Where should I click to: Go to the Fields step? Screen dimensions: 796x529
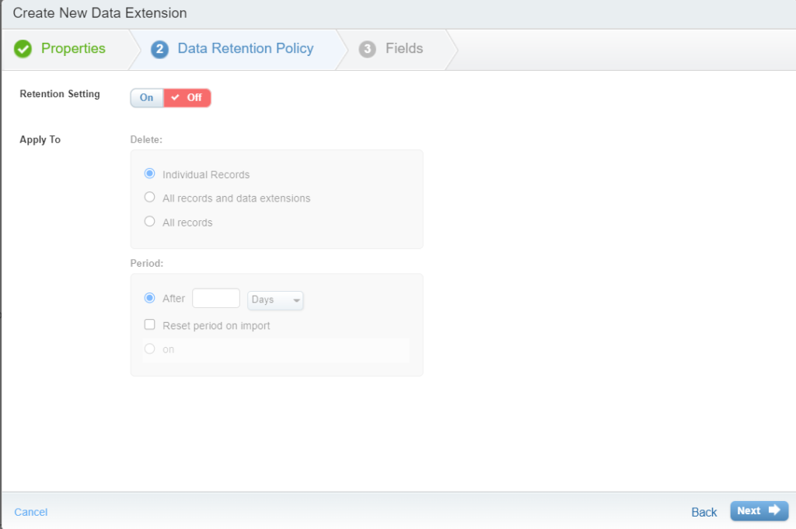402,48
